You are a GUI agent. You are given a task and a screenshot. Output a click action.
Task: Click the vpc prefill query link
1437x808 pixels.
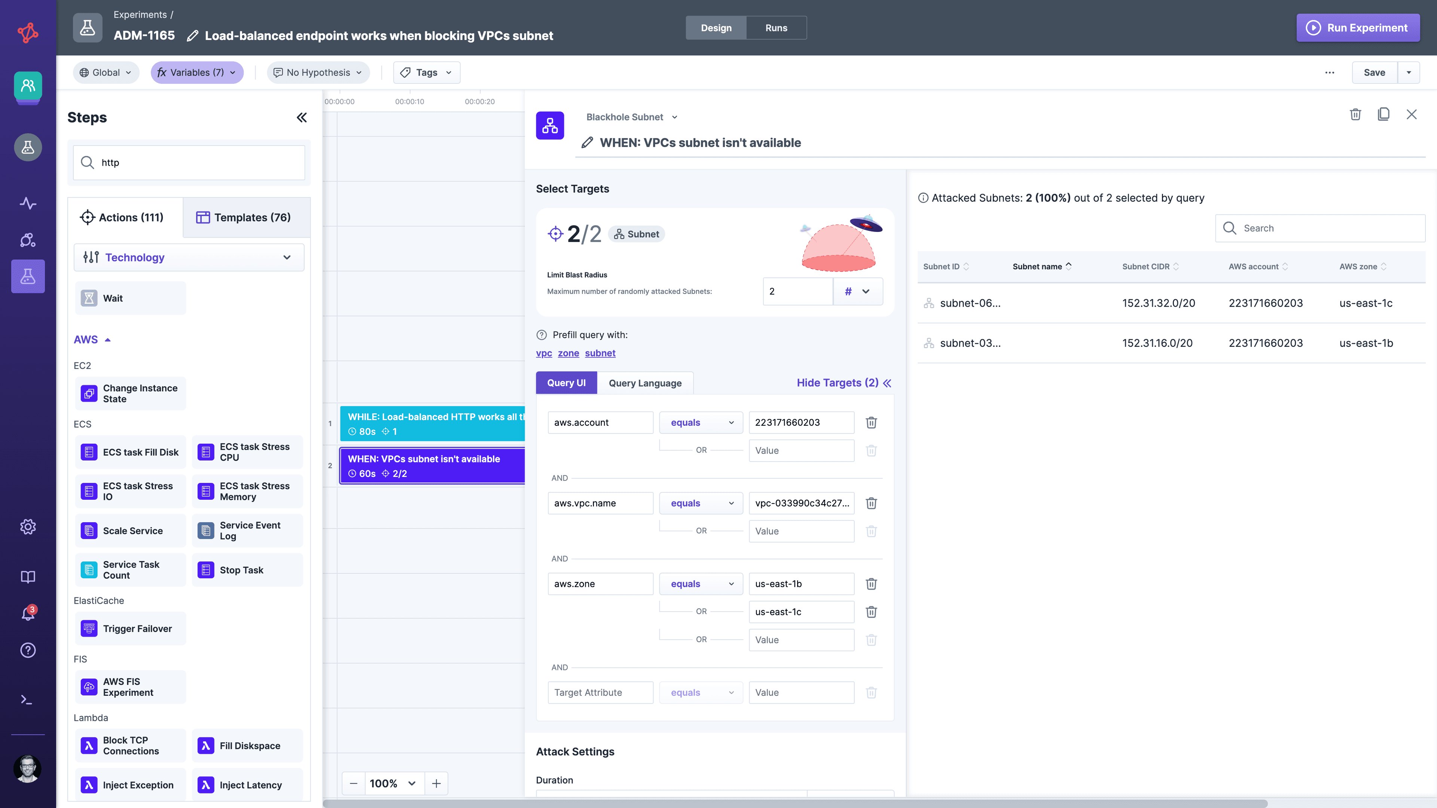(x=543, y=353)
